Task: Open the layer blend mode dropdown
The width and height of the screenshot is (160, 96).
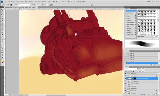Action: 130,69
